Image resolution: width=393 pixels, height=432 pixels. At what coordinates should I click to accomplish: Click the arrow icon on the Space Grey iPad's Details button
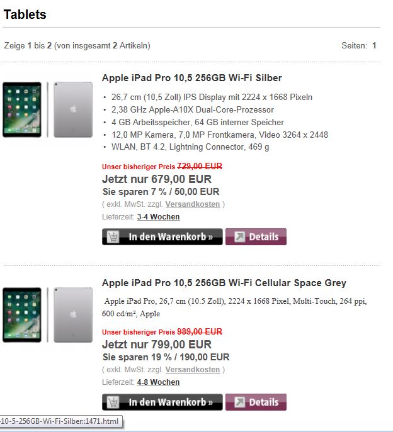[x=240, y=402]
